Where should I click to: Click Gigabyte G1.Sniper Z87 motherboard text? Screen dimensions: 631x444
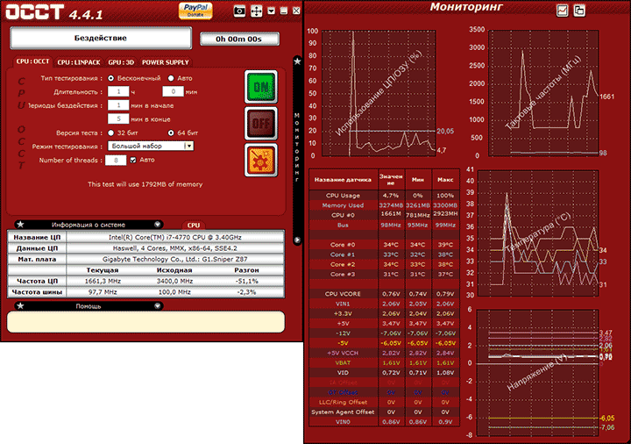click(x=175, y=259)
